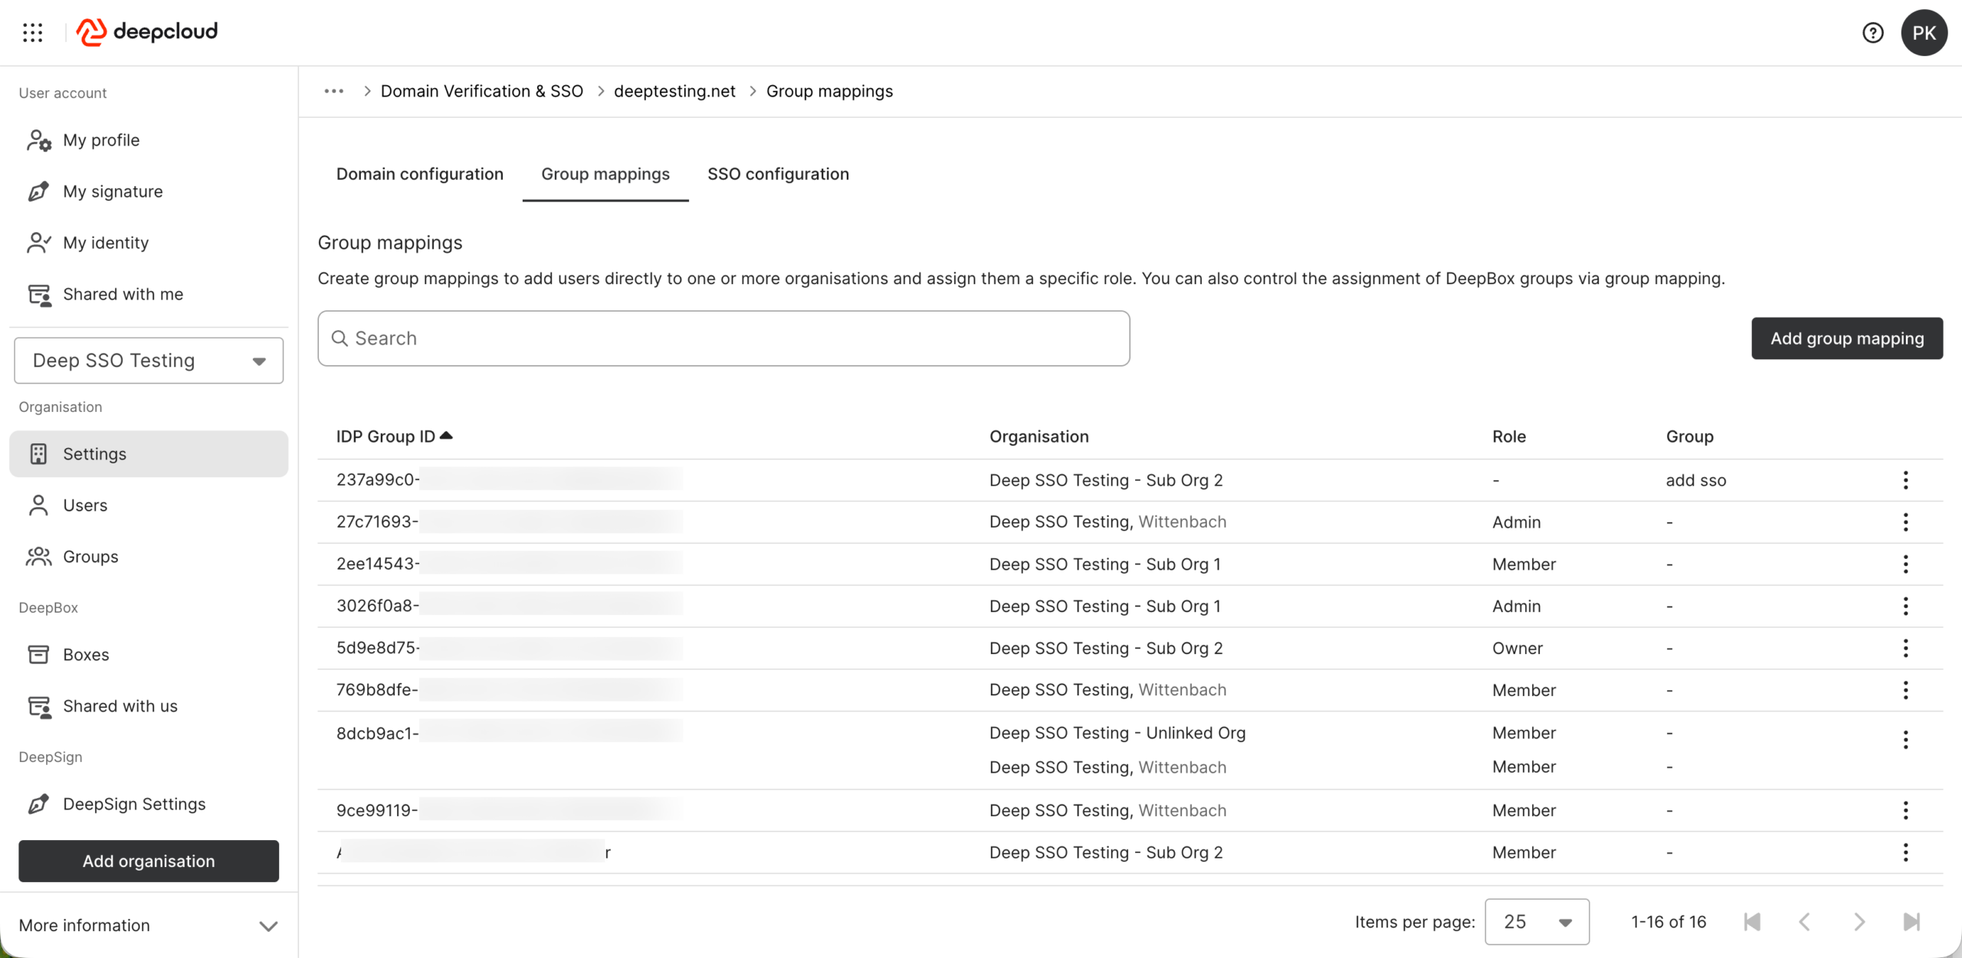Open Boxes in the DeepBox section
Screen dimensions: 1962x958
click(86, 655)
